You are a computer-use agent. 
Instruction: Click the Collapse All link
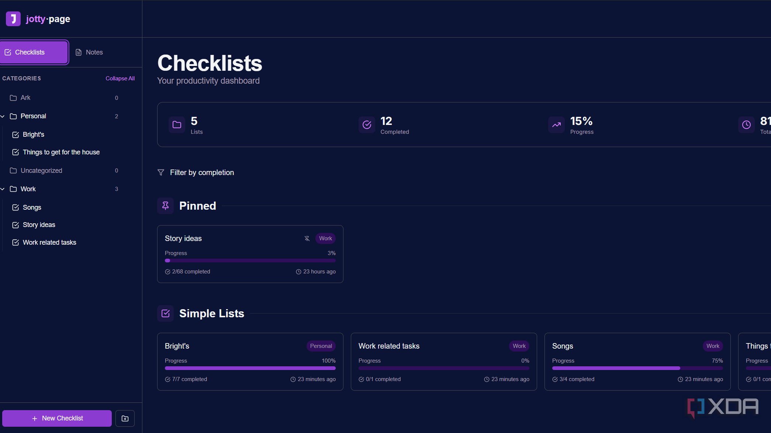tap(120, 78)
